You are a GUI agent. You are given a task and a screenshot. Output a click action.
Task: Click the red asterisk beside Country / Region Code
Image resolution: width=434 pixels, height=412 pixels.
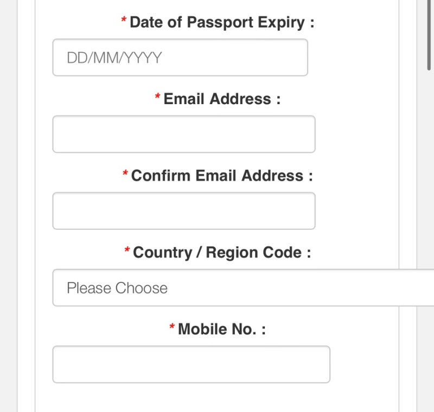tap(127, 251)
